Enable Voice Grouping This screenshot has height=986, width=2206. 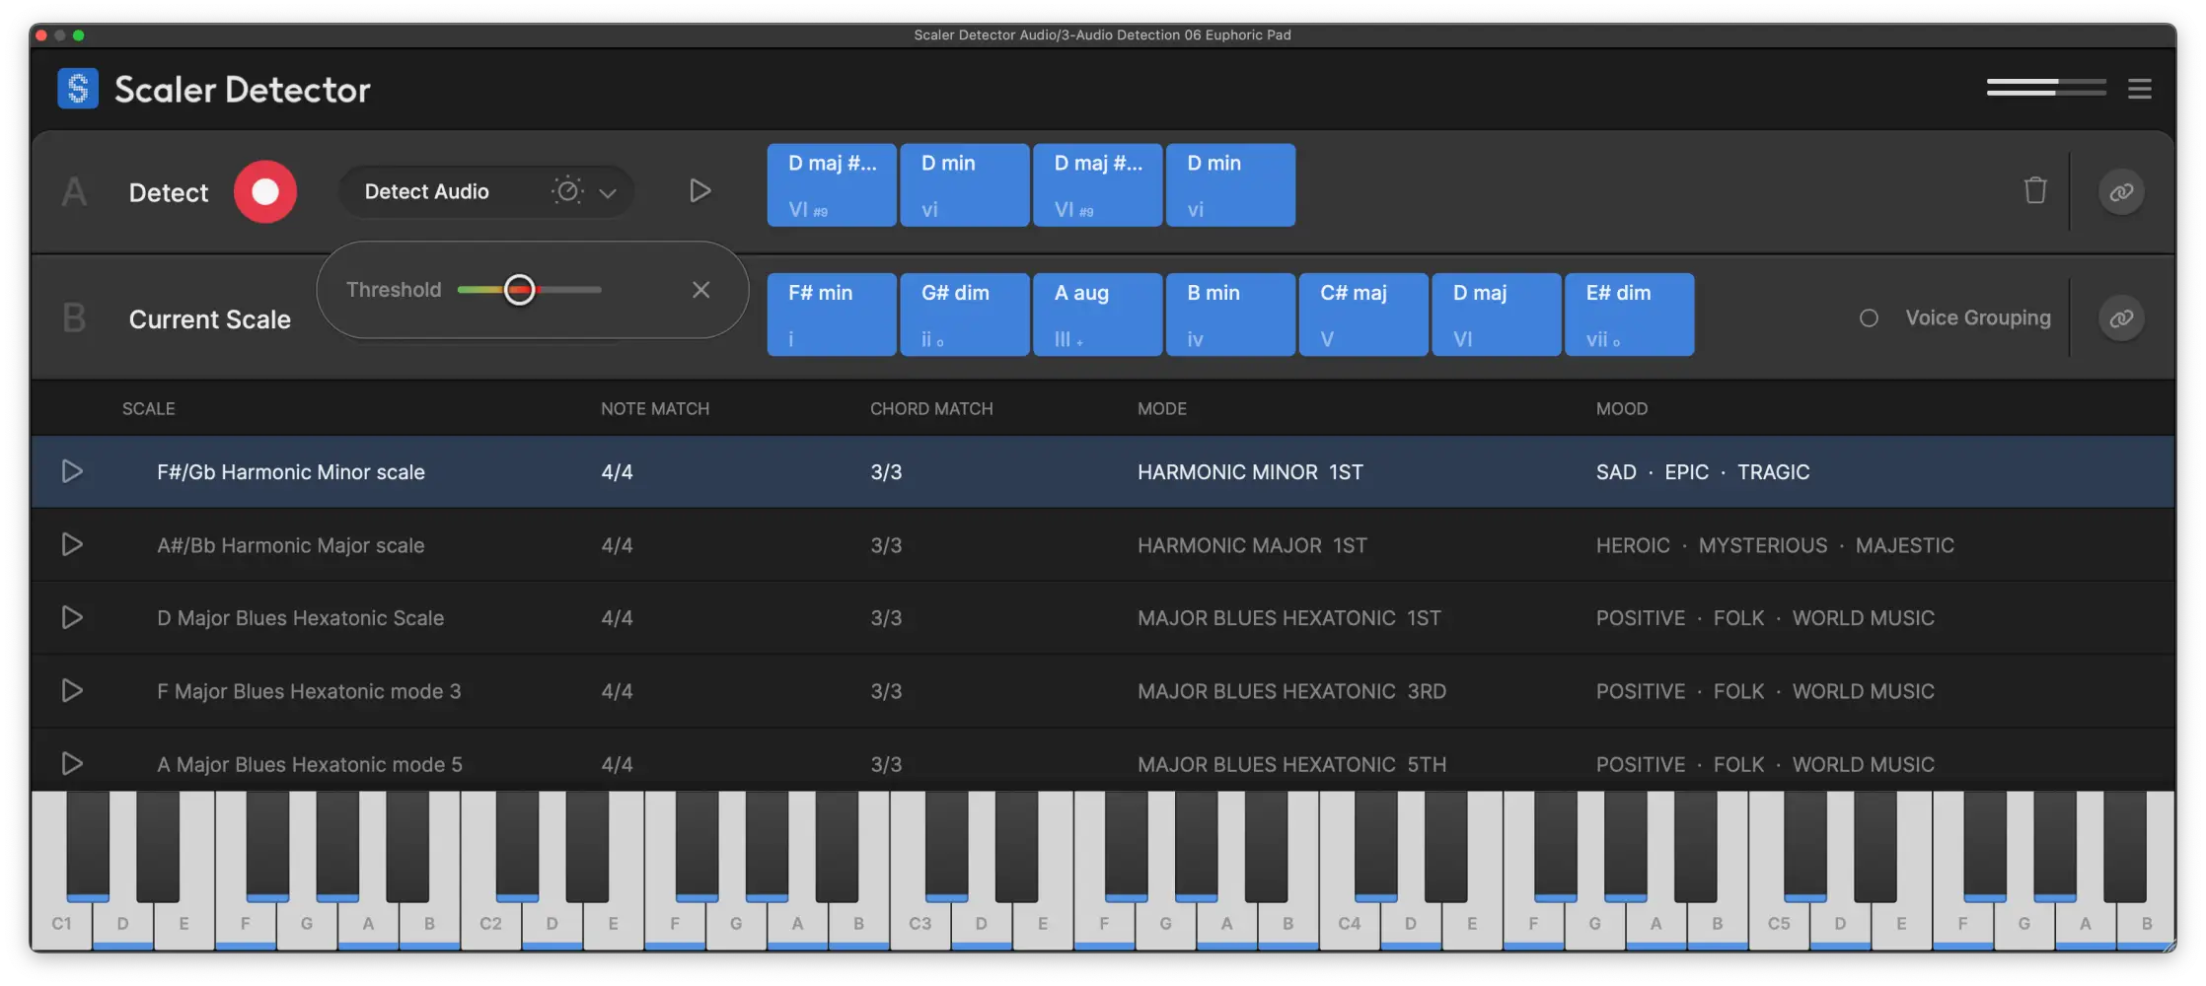pos(1870,317)
